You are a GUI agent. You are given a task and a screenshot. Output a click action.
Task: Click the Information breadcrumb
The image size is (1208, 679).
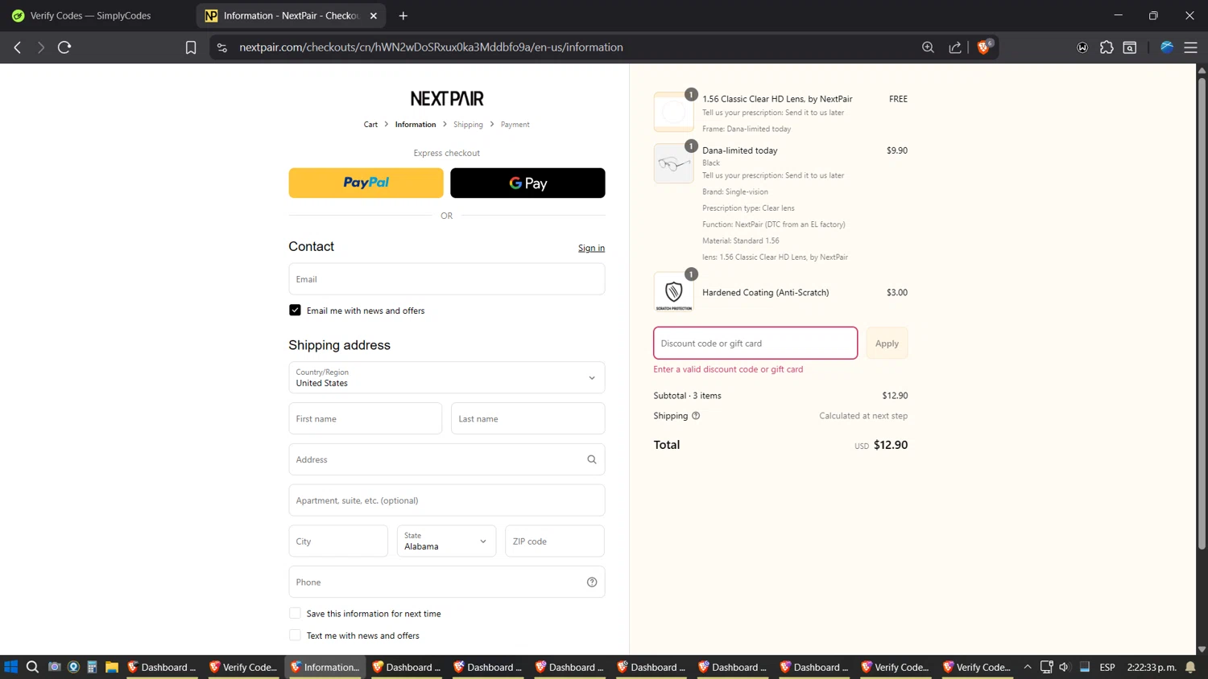click(416, 125)
